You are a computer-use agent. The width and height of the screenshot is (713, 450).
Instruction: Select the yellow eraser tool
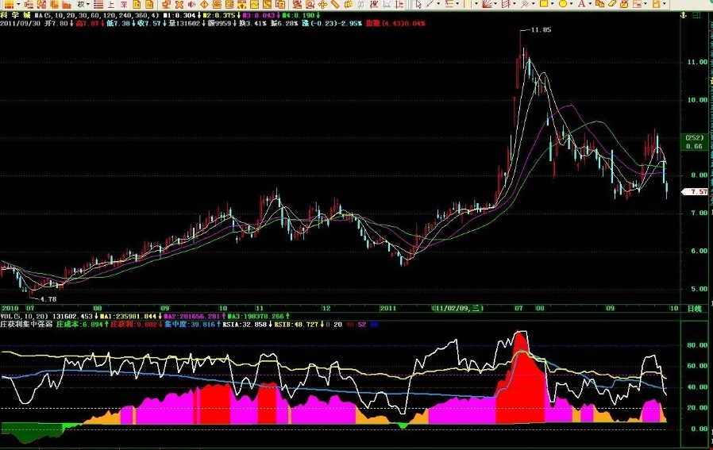coord(612,4)
